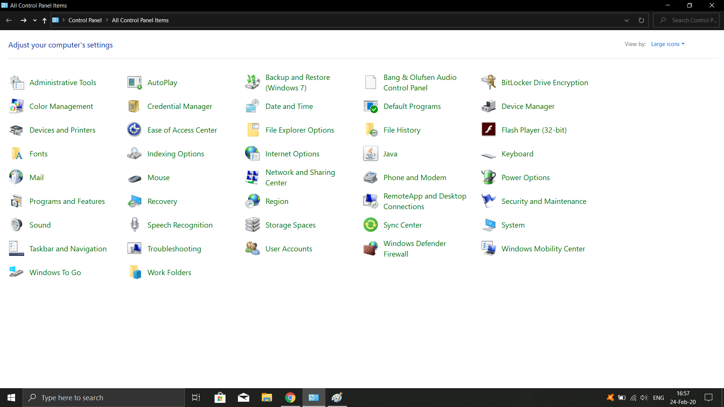Screen dimensions: 724x407
Task: Click the File History icon
Action: 371,130
